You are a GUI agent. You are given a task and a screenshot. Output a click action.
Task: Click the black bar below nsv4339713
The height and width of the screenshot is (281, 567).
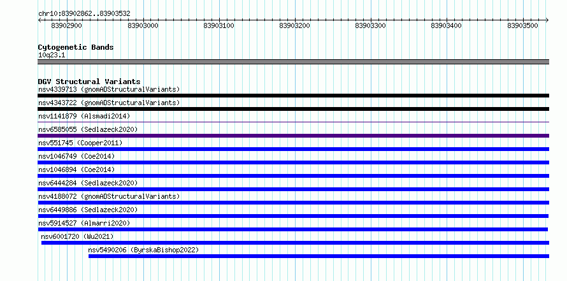coord(293,96)
